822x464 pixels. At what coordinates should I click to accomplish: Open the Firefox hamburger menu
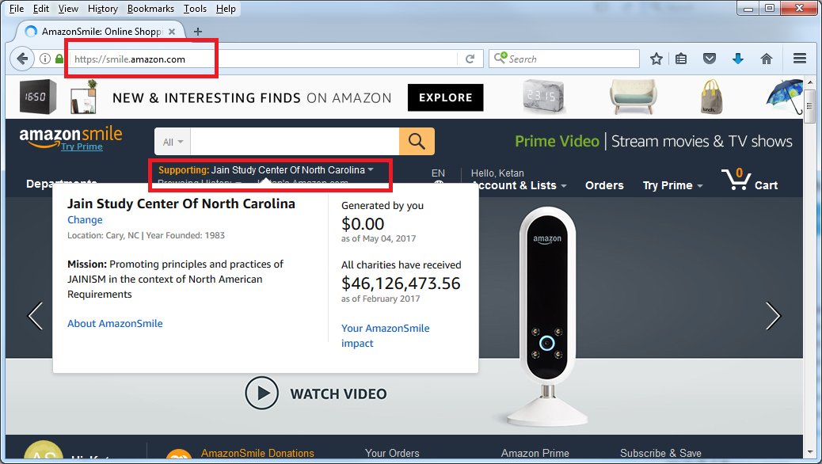coord(800,59)
